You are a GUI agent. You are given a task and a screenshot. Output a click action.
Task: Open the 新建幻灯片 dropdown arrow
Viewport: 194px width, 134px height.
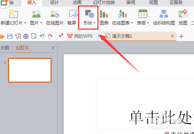pos(25,23)
